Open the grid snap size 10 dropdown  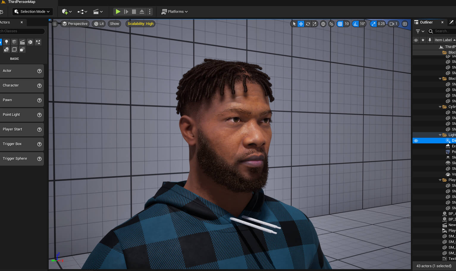tap(347, 24)
